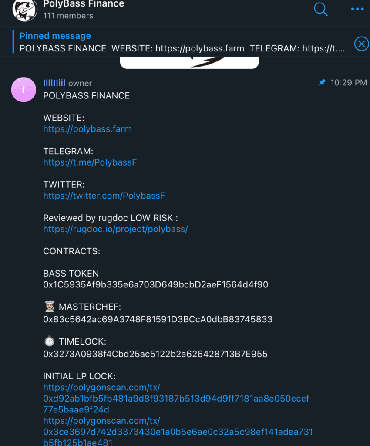The height and width of the screenshot is (446, 370).
Task: Open search in PolyBass Finance chat
Action: pos(321,9)
